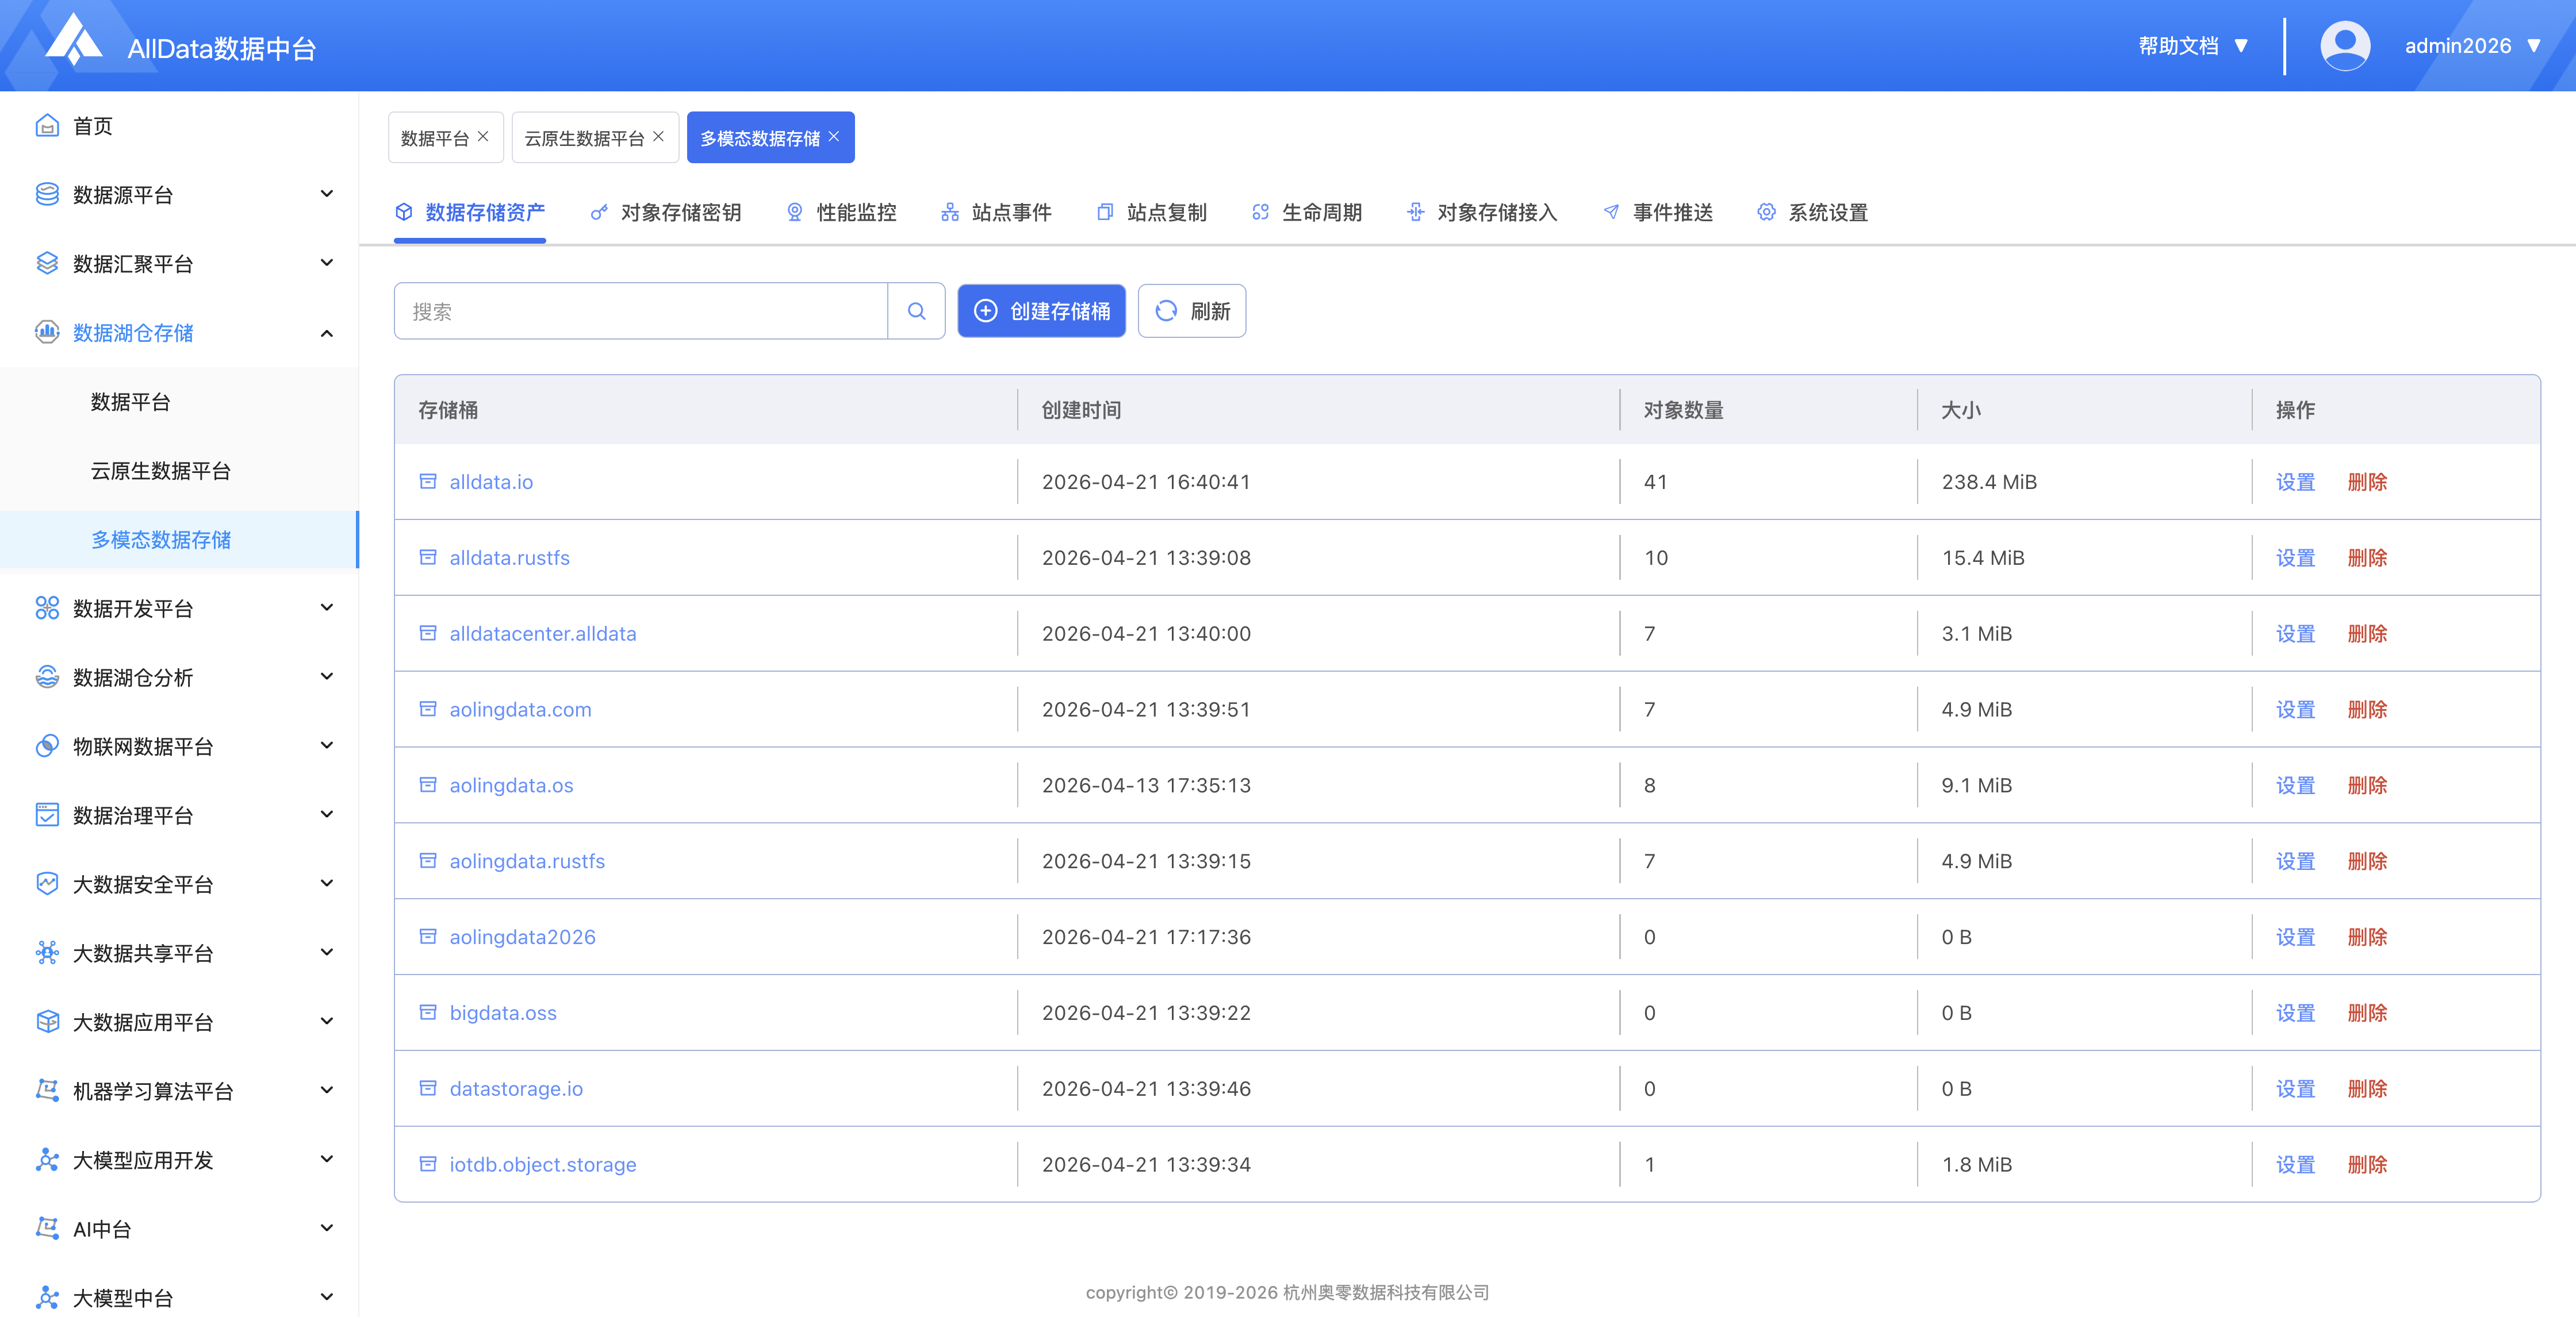The width and height of the screenshot is (2576, 1317).
Task: Click the 数据源平台 sidebar icon
Action: 47,194
